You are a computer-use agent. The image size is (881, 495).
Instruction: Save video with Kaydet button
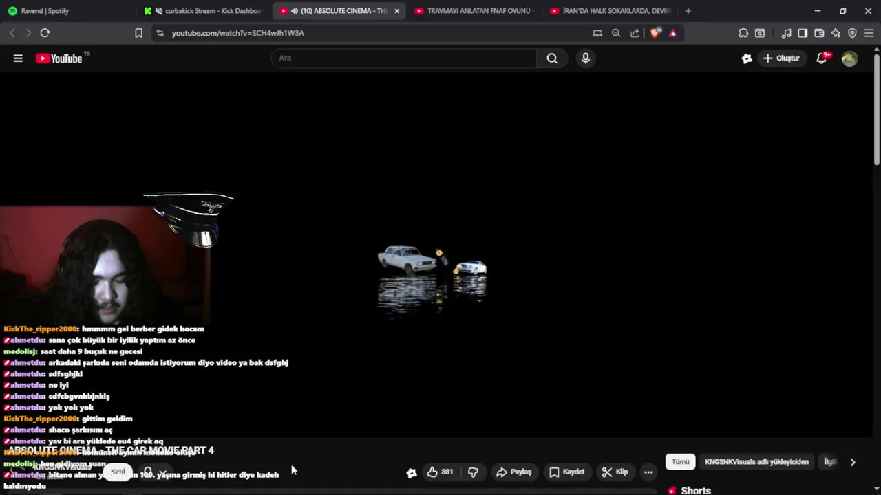(x=567, y=472)
